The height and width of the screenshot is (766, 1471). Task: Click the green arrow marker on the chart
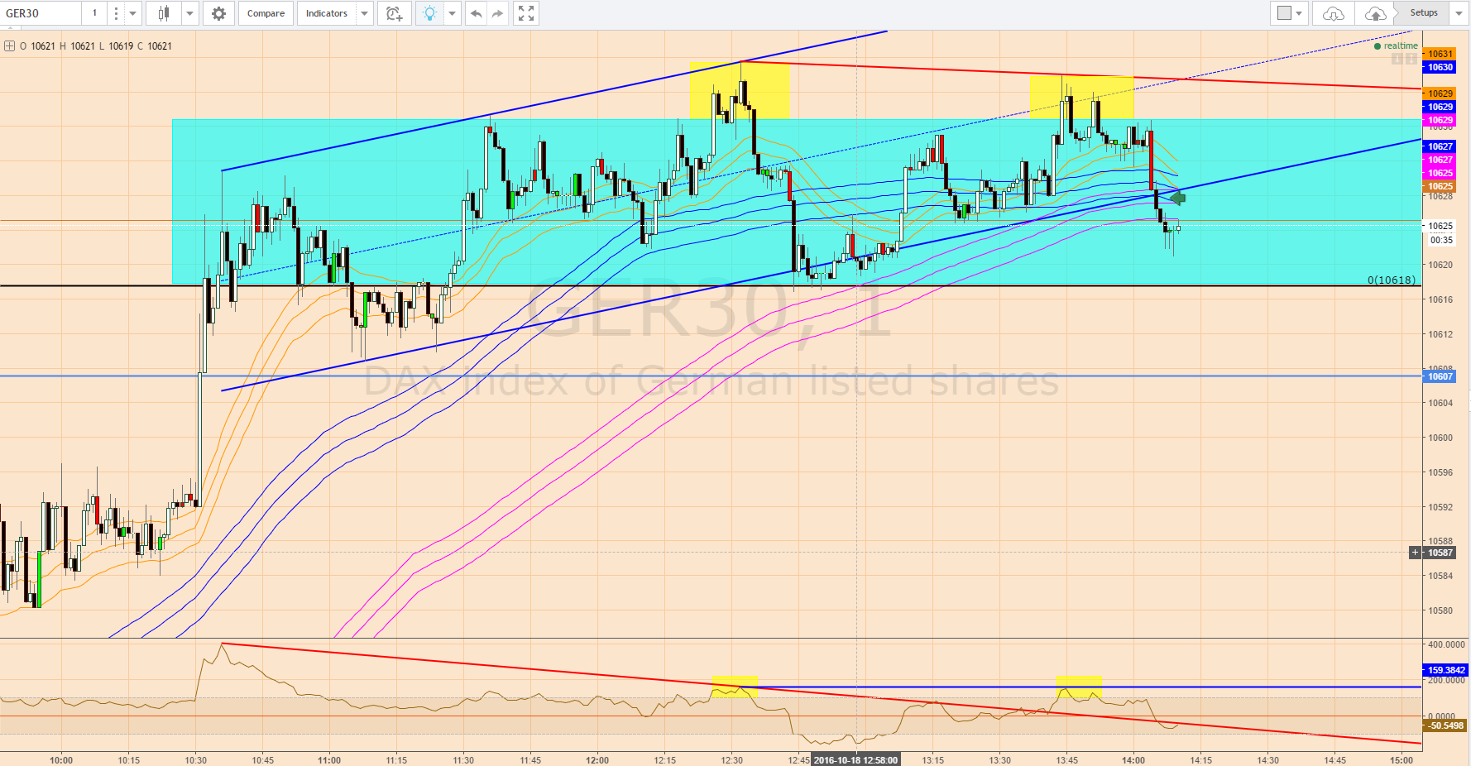(x=1177, y=197)
